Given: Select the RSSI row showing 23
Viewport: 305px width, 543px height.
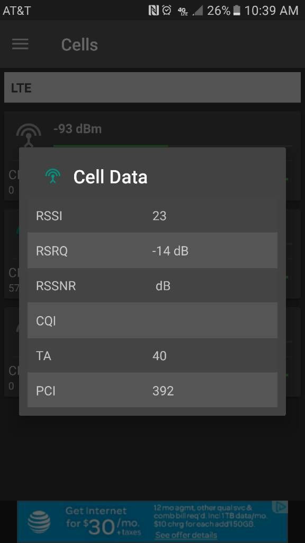Looking at the screenshot, I should [x=152, y=216].
